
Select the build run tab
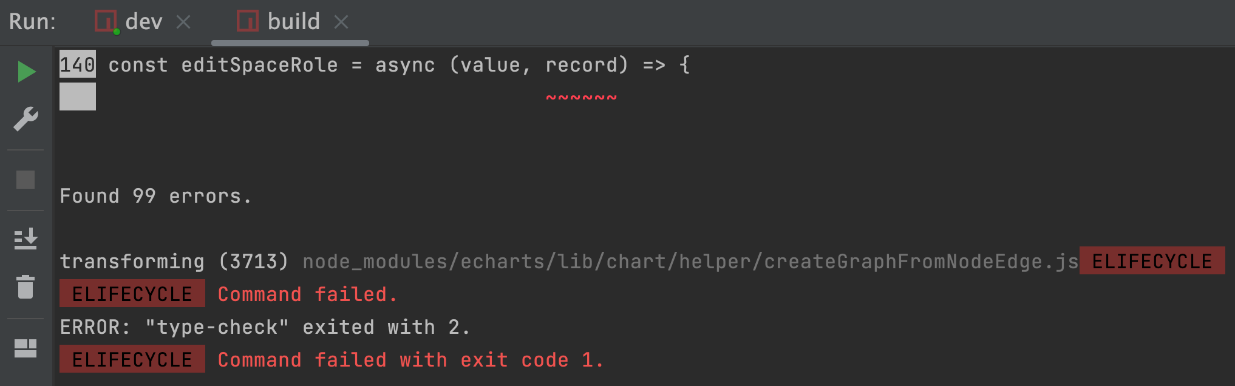293,22
